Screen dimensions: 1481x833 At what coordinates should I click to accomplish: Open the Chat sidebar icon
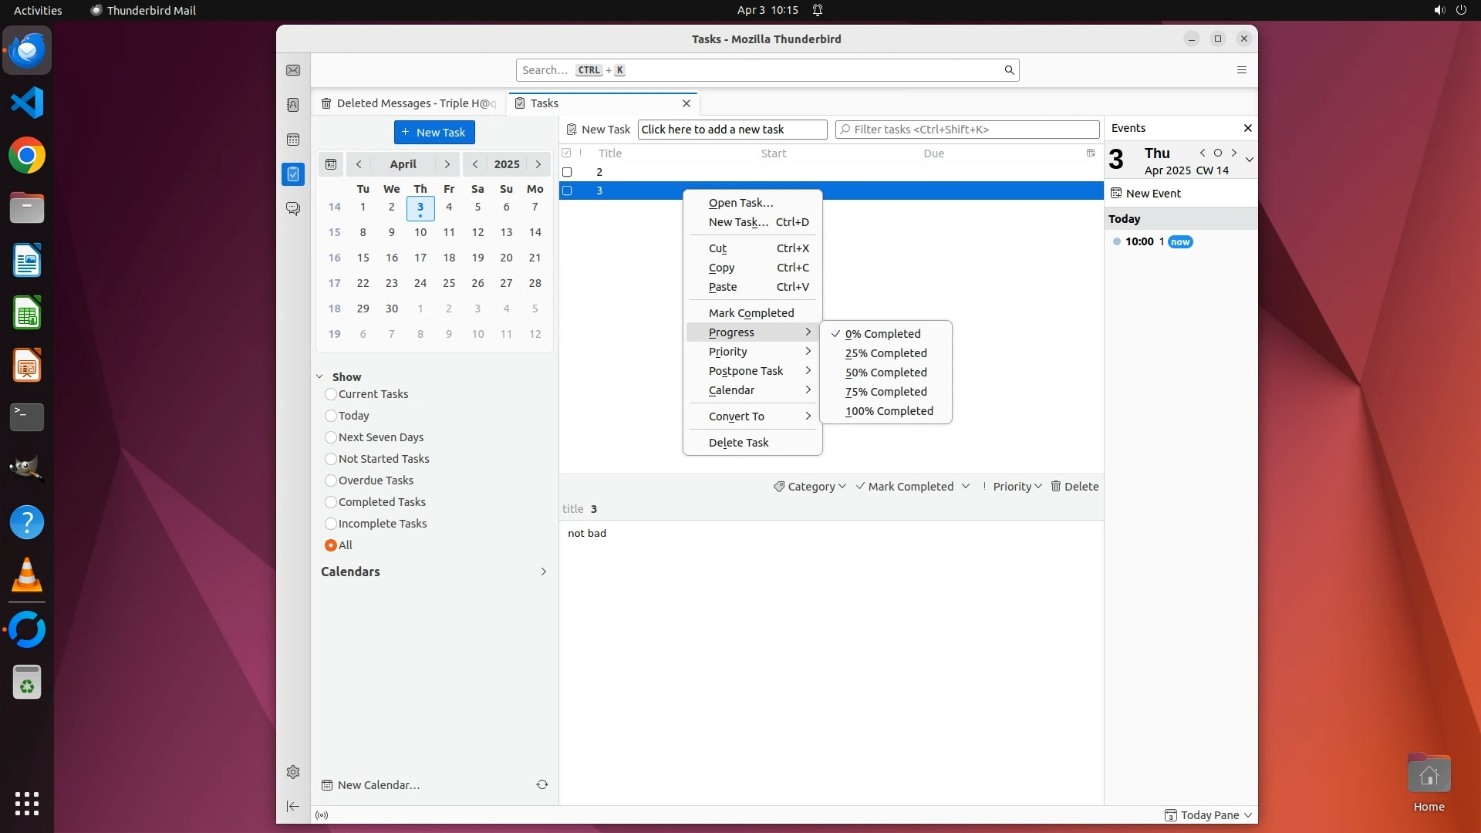coord(293,209)
